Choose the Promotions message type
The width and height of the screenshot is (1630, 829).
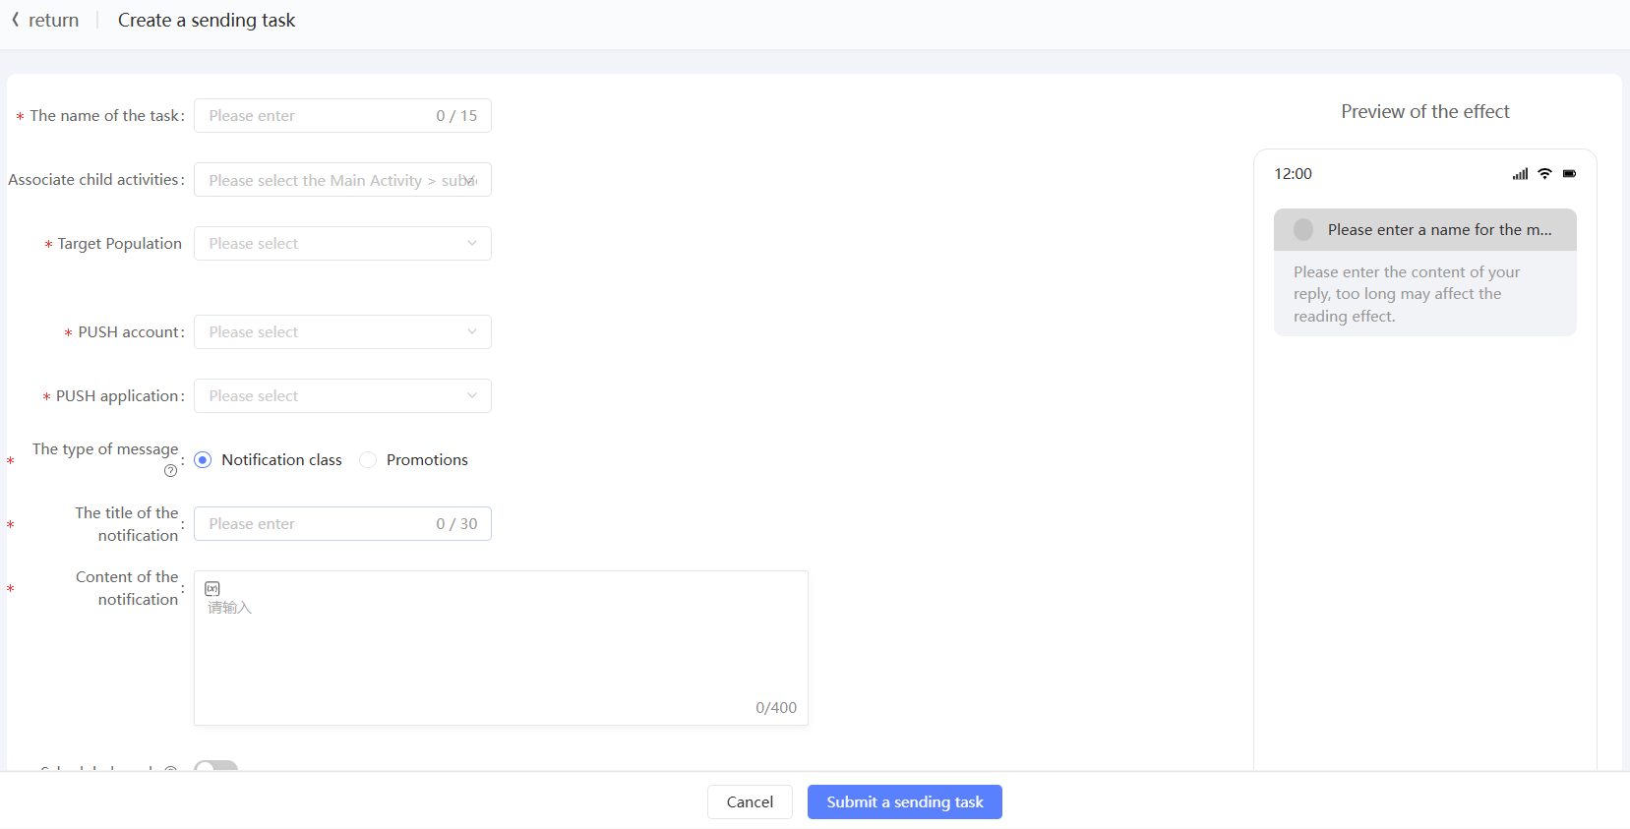368,460
